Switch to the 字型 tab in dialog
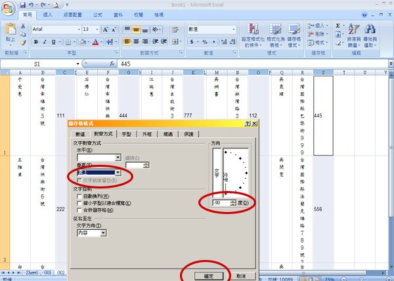Screen dimensions: 394x281 tap(126, 135)
